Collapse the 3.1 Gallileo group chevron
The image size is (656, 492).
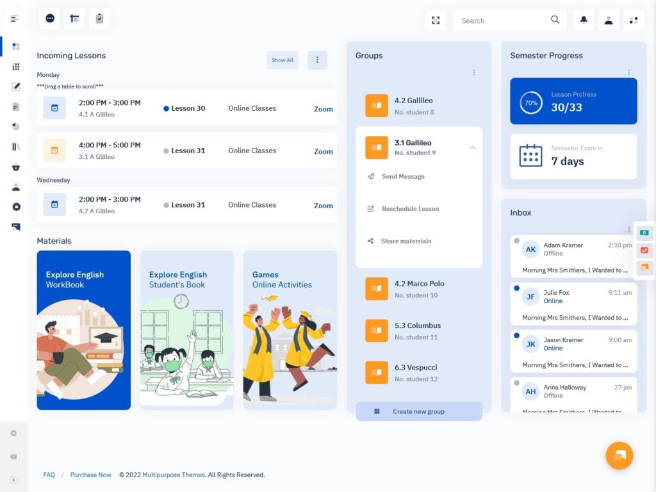coord(472,148)
